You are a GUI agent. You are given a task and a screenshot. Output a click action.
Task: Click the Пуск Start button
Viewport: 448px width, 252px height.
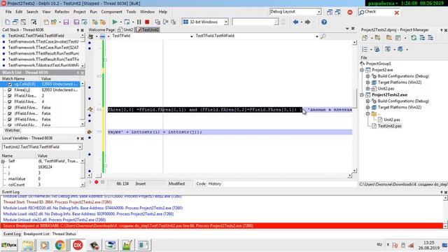point(9,245)
